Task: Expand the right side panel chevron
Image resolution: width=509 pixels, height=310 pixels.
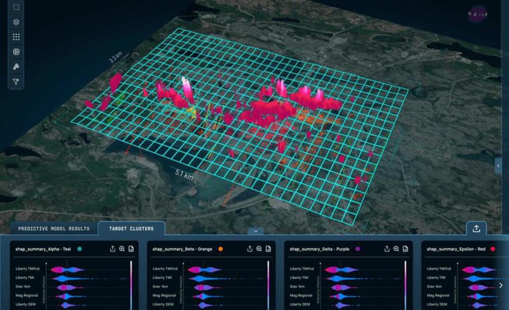Action: pyautogui.click(x=499, y=166)
